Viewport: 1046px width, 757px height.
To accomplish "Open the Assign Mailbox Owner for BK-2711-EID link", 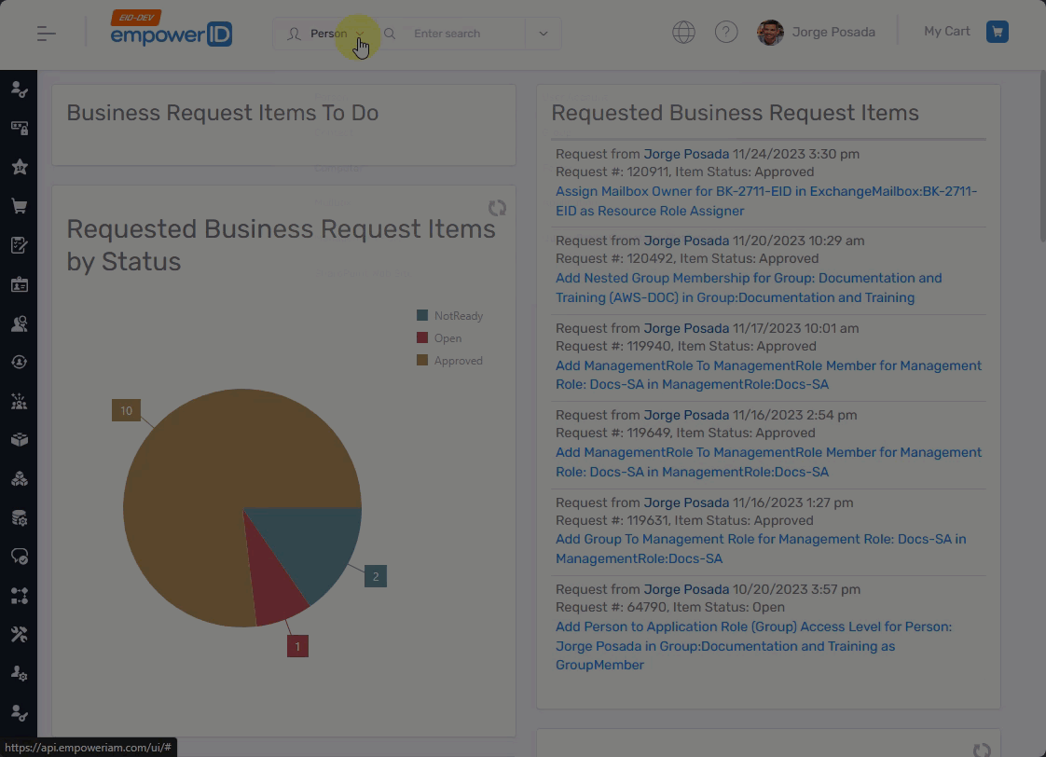I will point(765,200).
